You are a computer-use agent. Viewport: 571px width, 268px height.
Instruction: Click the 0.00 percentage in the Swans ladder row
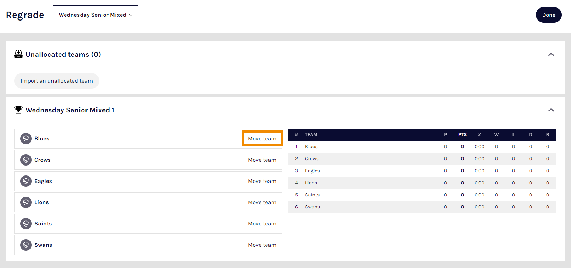[x=479, y=207]
